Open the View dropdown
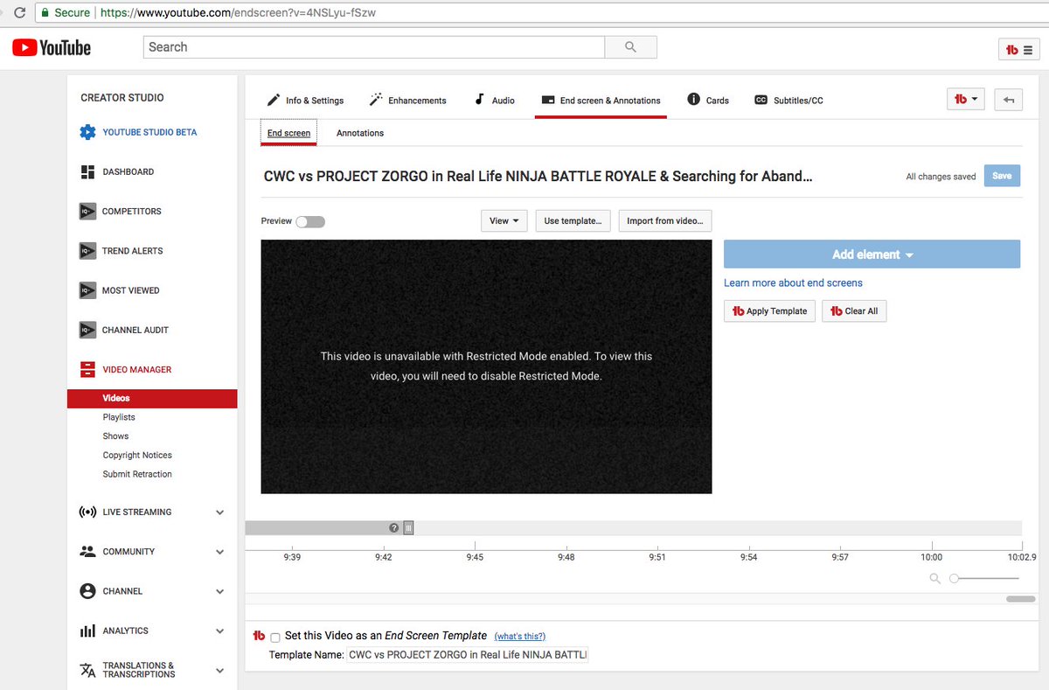1049x690 pixels. point(504,220)
